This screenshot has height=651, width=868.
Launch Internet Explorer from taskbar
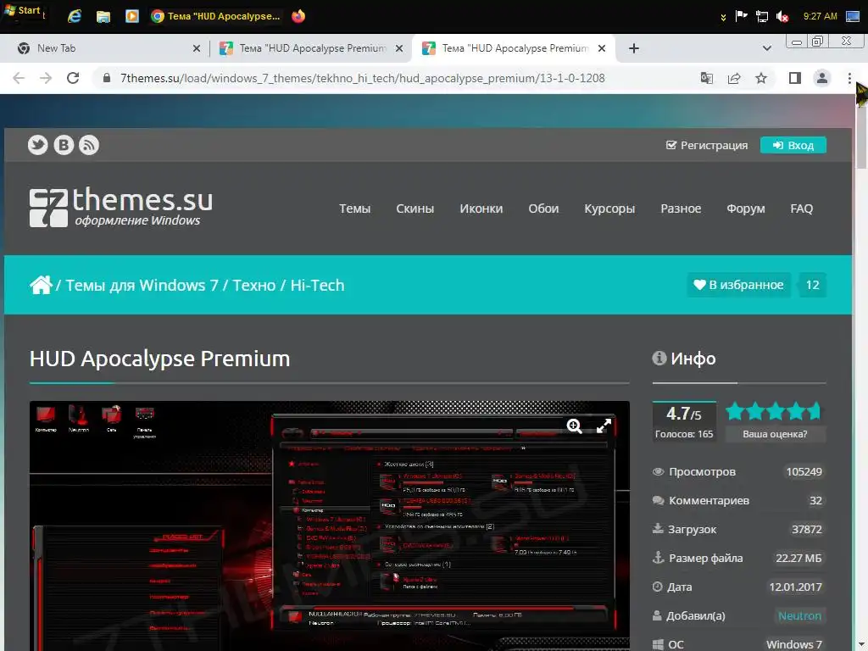75,16
